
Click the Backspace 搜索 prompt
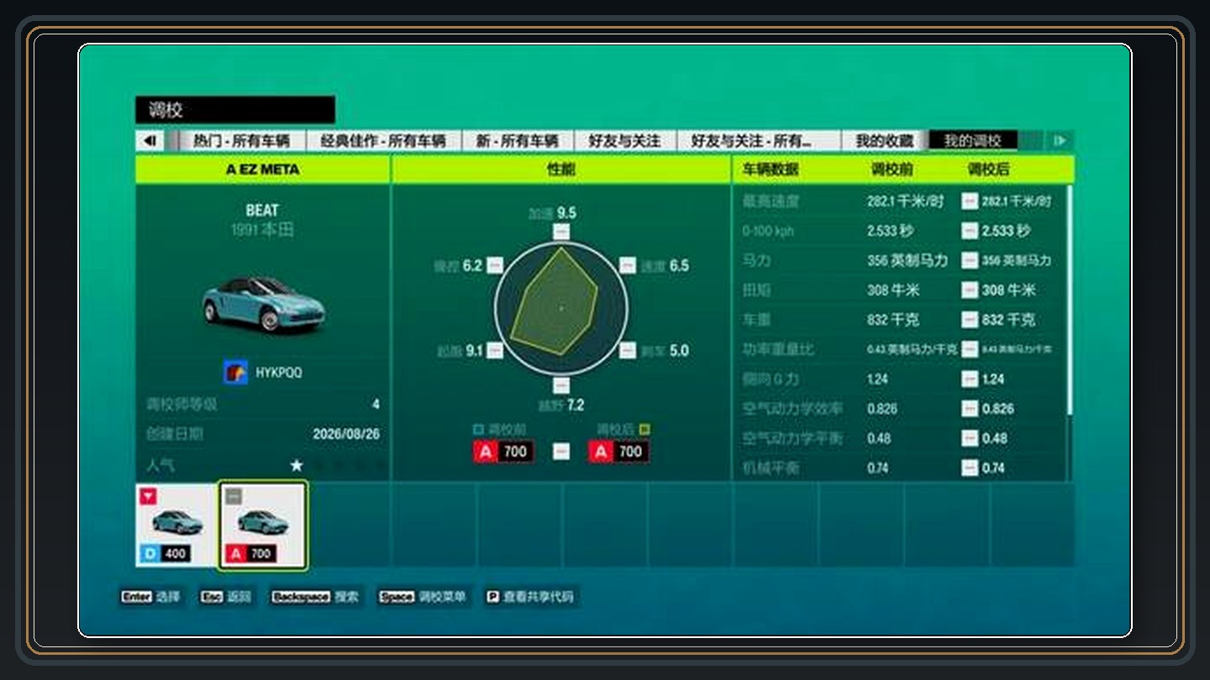point(315,597)
